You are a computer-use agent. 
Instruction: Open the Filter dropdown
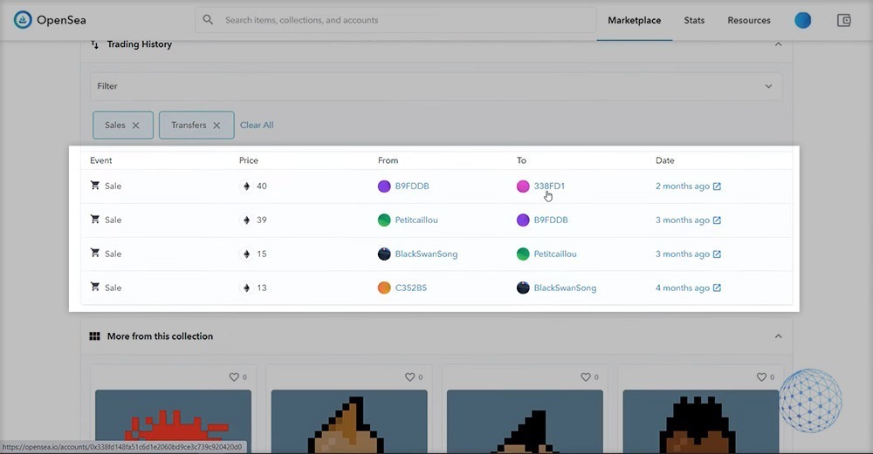[x=436, y=86]
